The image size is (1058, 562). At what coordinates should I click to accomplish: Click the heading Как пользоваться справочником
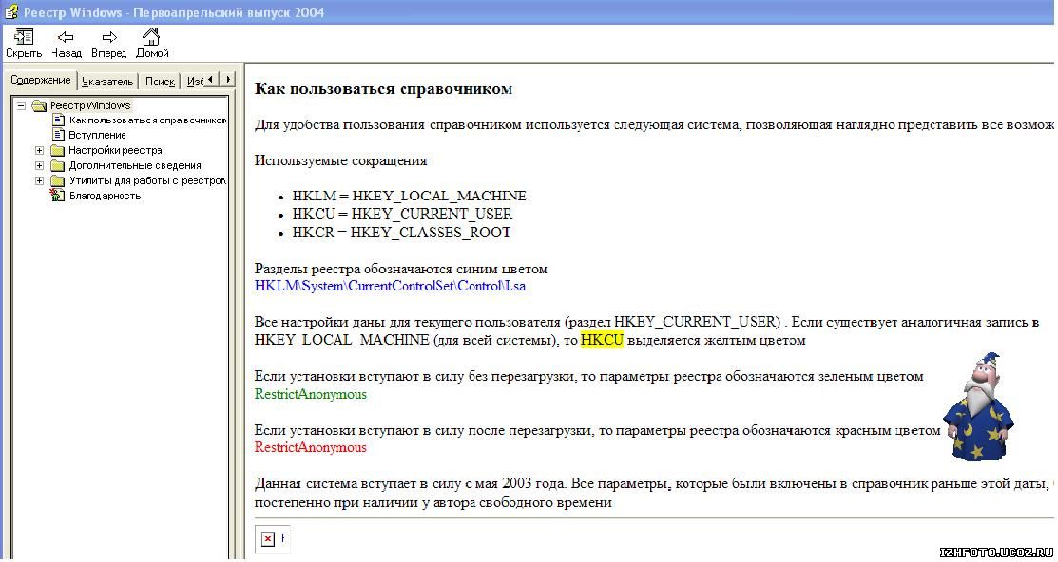383,89
